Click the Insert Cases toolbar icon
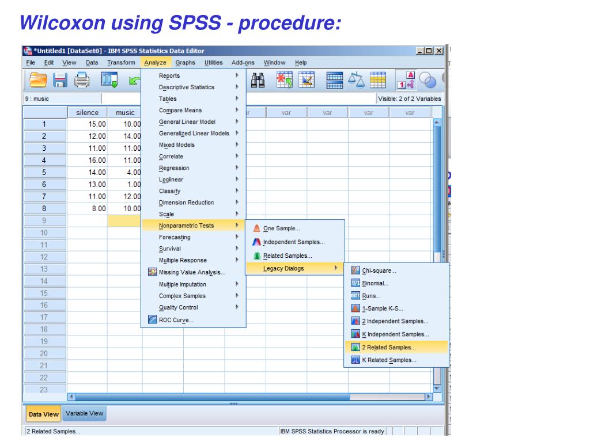 click(285, 79)
